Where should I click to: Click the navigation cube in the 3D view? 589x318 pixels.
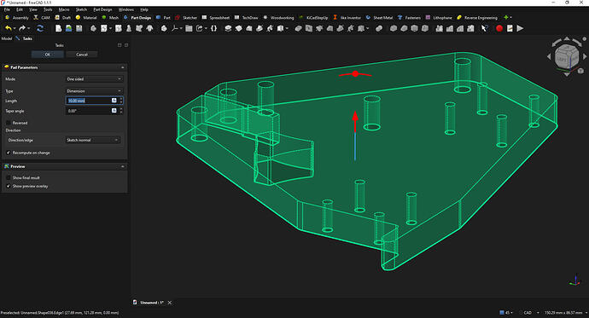point(567,56)
